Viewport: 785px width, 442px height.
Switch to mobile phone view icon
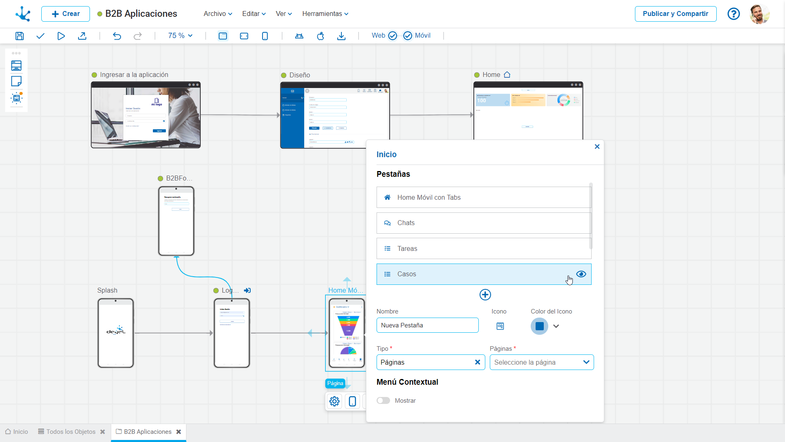pyautogui.click(x=265, y=36)
